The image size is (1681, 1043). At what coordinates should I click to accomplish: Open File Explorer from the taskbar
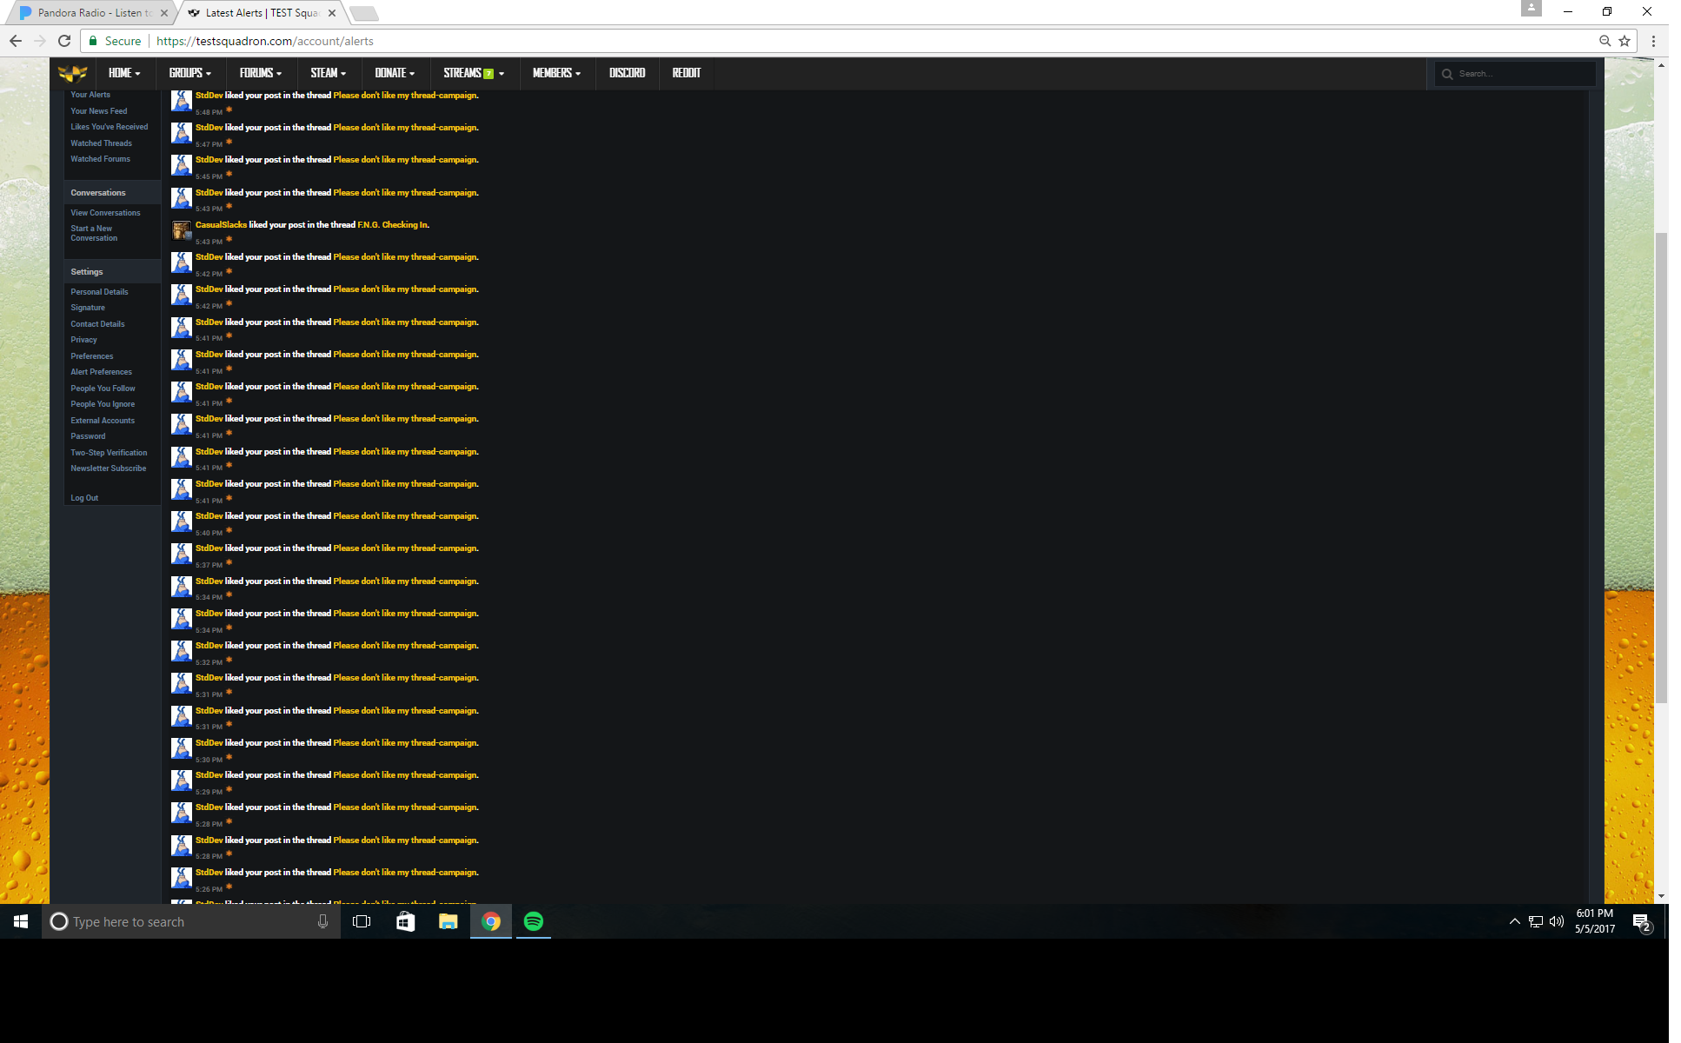click(448, 921)
